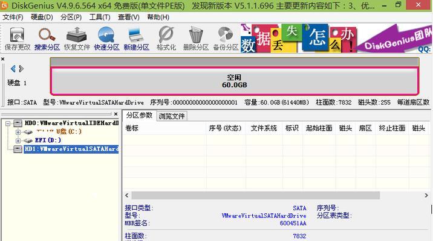Screen dimensions: 433x241
Task: Open the 工具(T) menu
Action: pyautogui.click(x=100, y=17)
